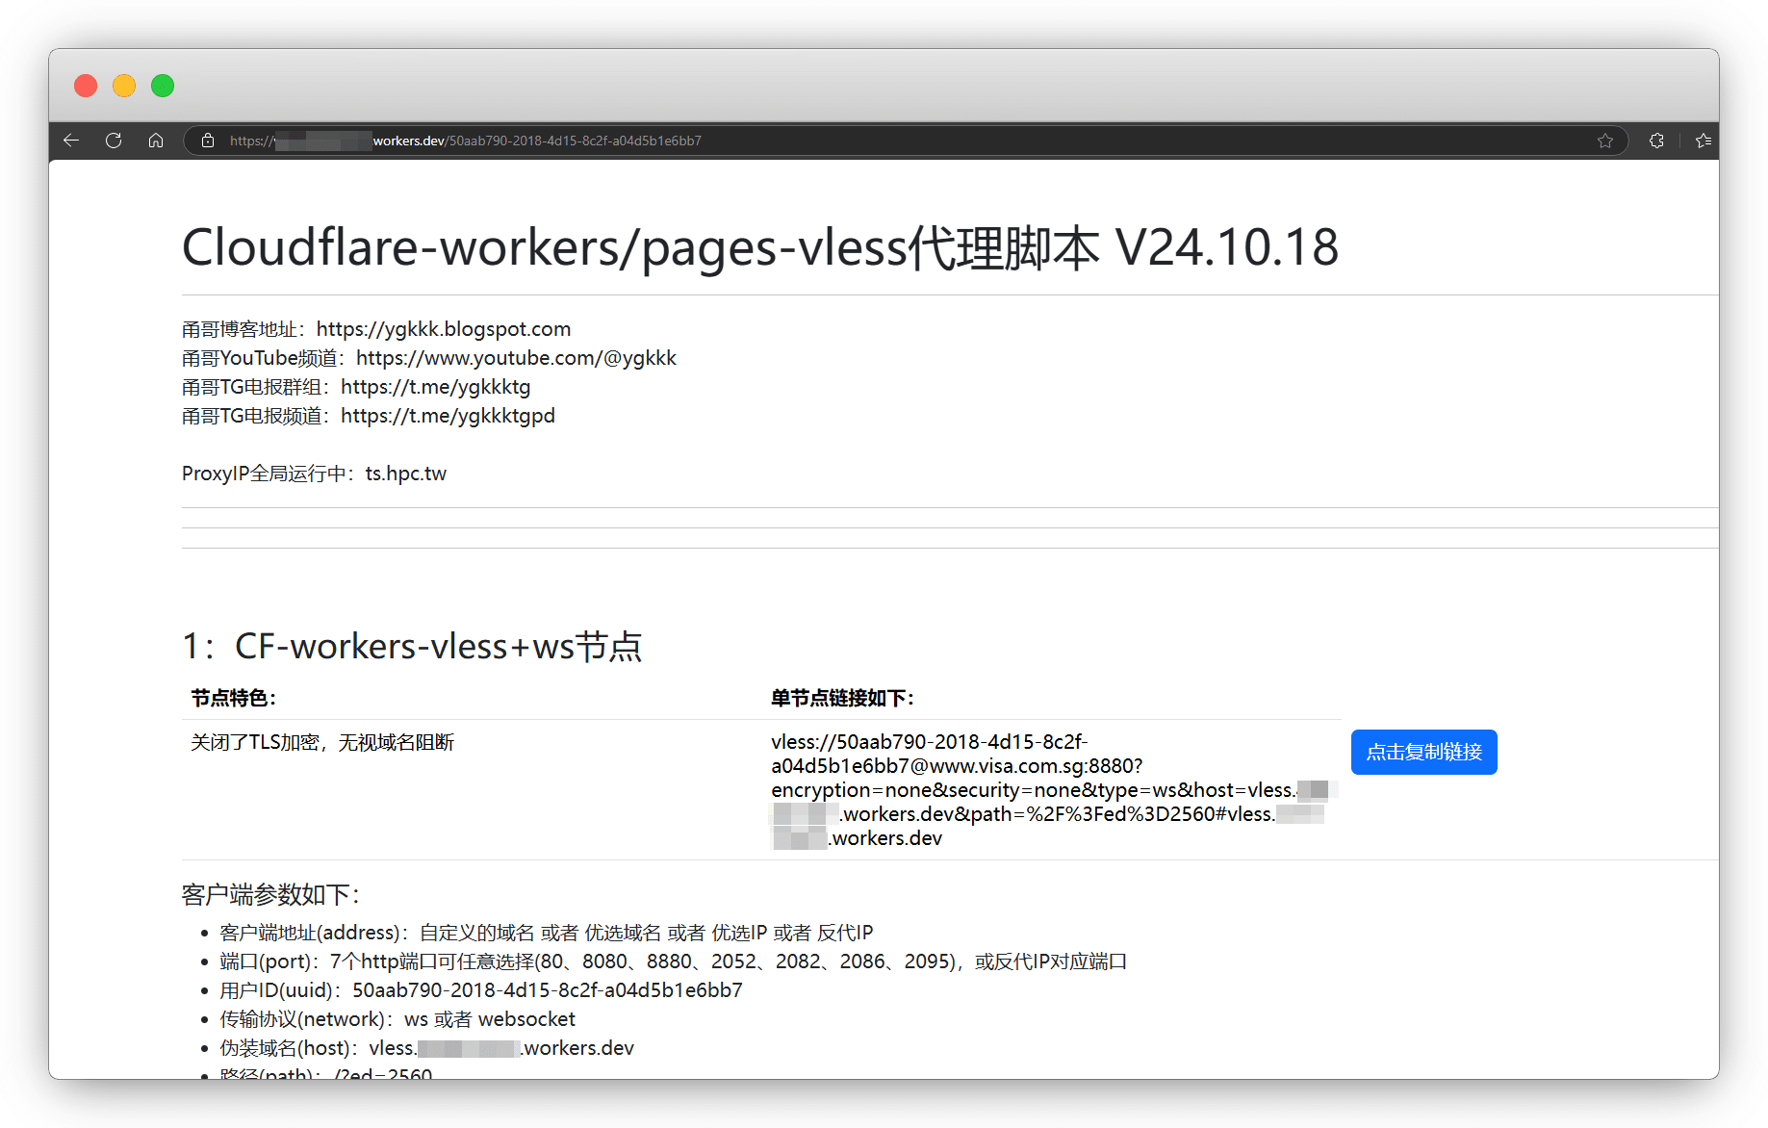Click the yellow minimize window button
The width and height of the screenshot is (1768, 1128).
pos(124,86)
